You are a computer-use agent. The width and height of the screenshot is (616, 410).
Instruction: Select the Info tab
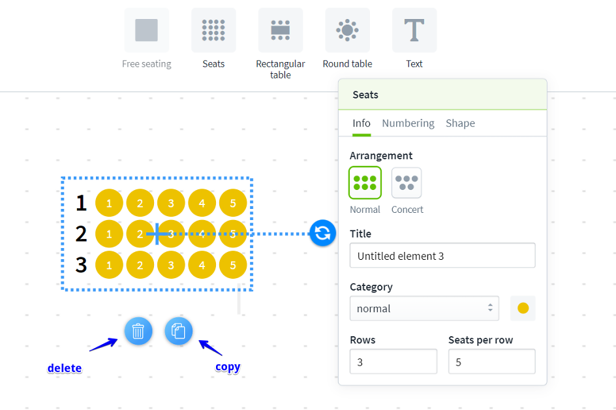[x=362, y=123]
